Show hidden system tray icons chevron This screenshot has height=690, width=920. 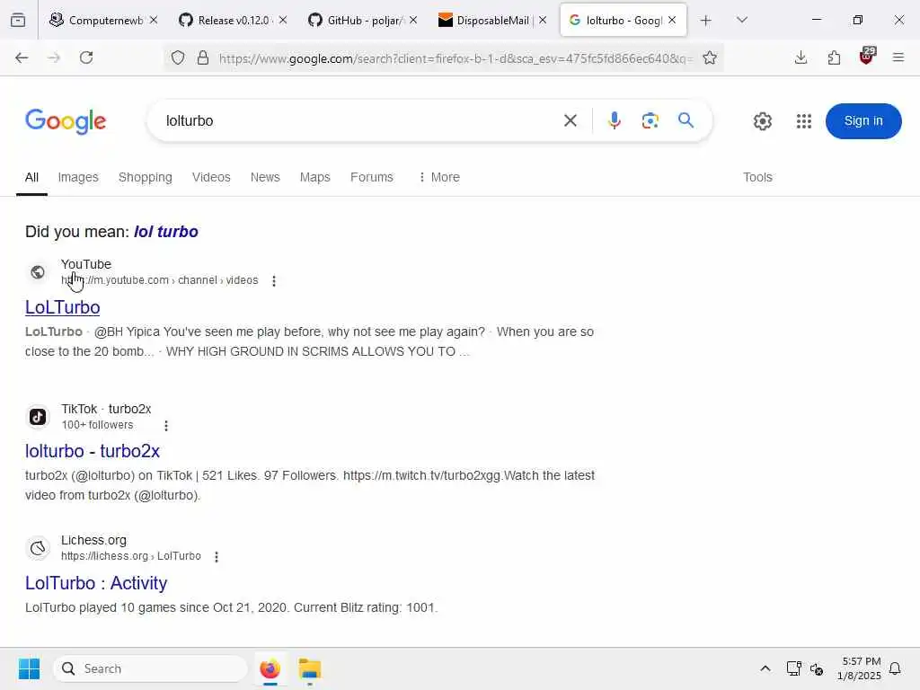coord(765,668)
